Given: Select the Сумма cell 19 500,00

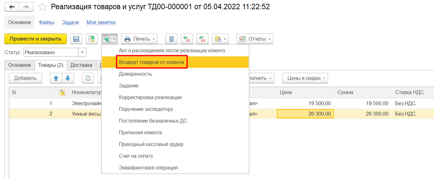Looking at the screenshot, I should coord(363,103).
